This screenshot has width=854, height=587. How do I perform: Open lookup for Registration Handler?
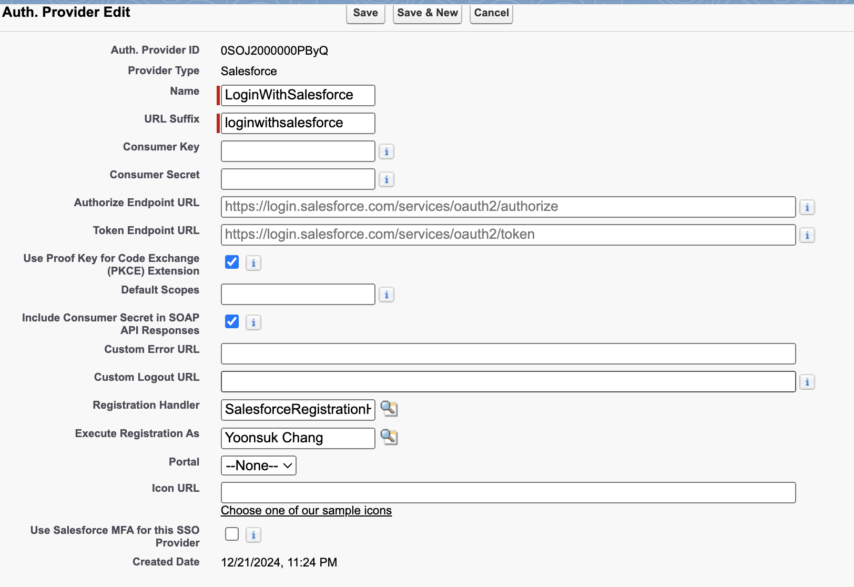tap(389, 410)
